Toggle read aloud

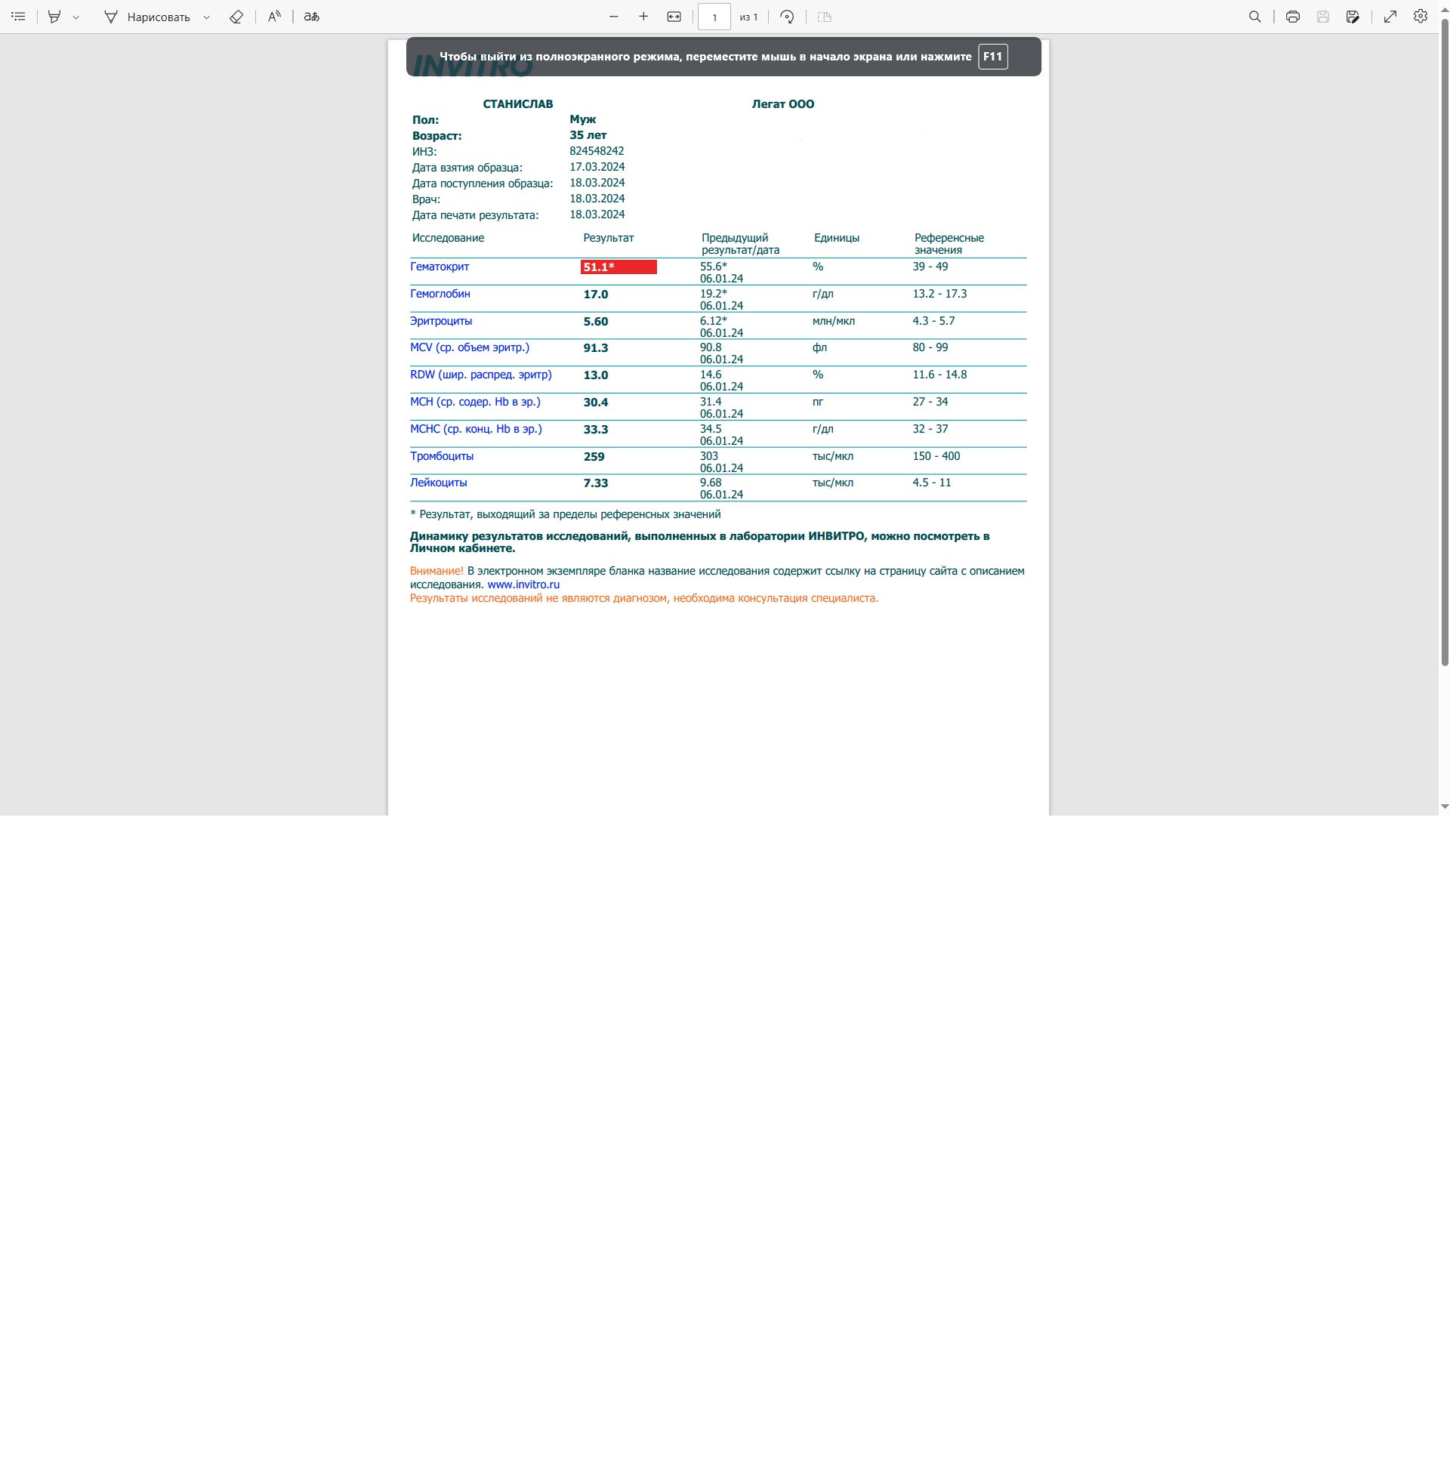[274, 17]
